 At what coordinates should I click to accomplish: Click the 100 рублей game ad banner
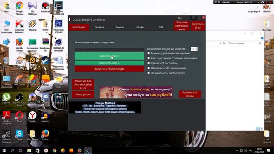tap(136, 92)
